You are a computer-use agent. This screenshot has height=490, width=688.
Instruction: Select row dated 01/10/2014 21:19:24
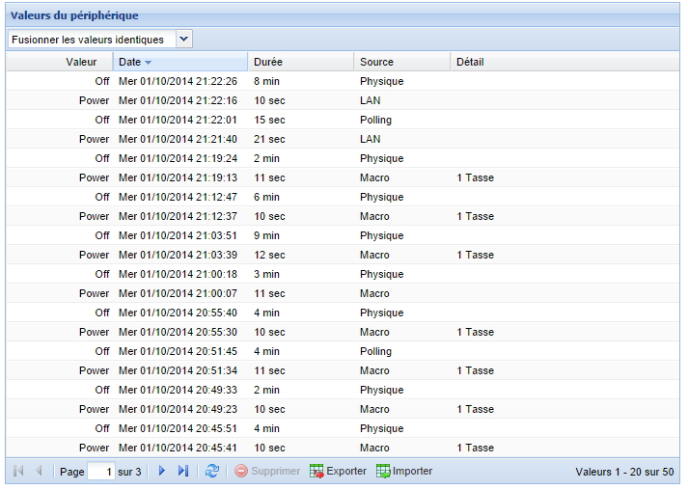point(343,158)
